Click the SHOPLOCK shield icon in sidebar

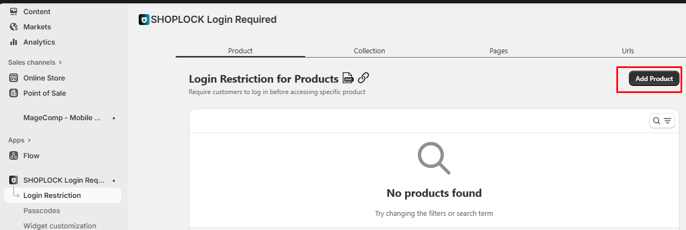tap(14, 180)
